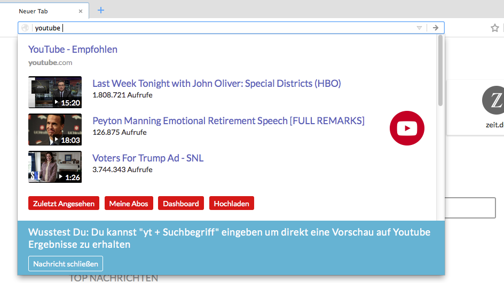Click the results dropdown scrollbar
The width and height of the screenshot is (504, 283).
click(x=440, y=70)
